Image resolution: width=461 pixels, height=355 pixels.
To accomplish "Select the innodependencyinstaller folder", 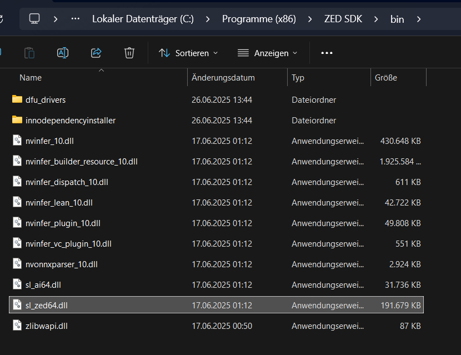I will (x=216, y=121).
